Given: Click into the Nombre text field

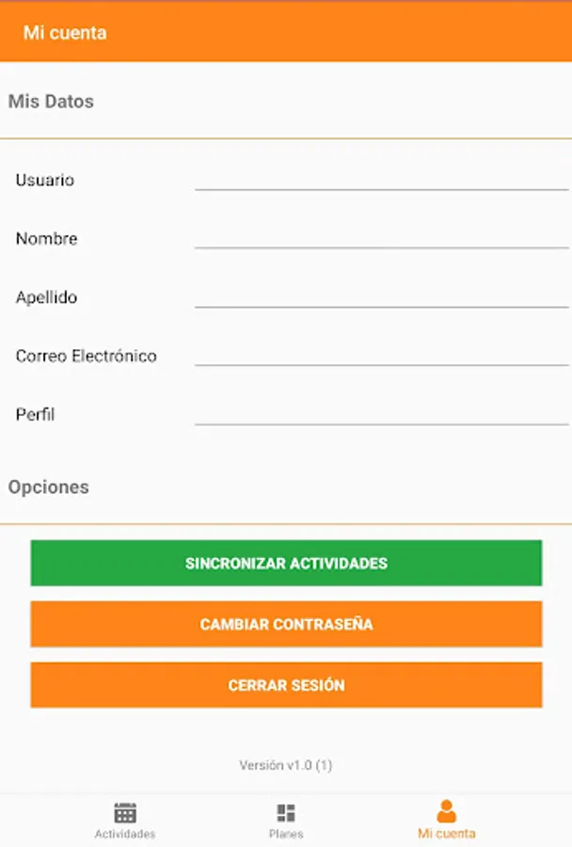Looking at the screenshot, I should point(381,235).
